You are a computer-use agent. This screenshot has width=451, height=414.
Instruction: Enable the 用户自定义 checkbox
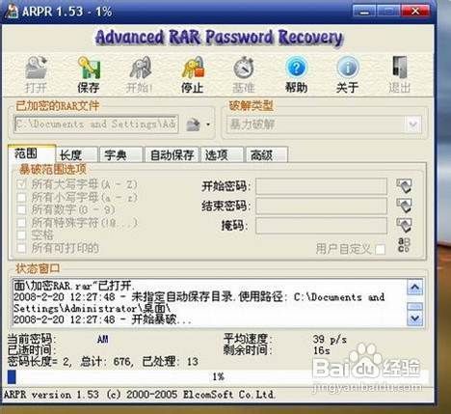click(381, 249)
